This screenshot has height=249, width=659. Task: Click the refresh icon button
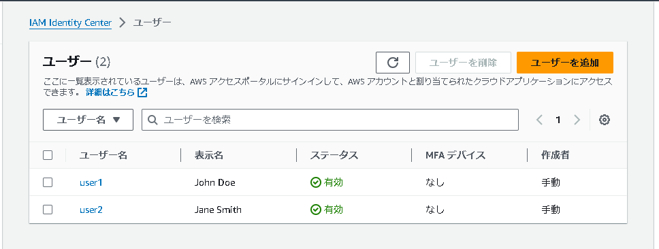(393, 63)
